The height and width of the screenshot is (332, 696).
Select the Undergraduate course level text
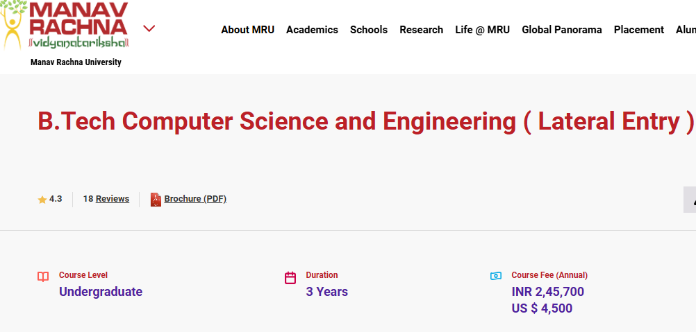coord(101,292)
